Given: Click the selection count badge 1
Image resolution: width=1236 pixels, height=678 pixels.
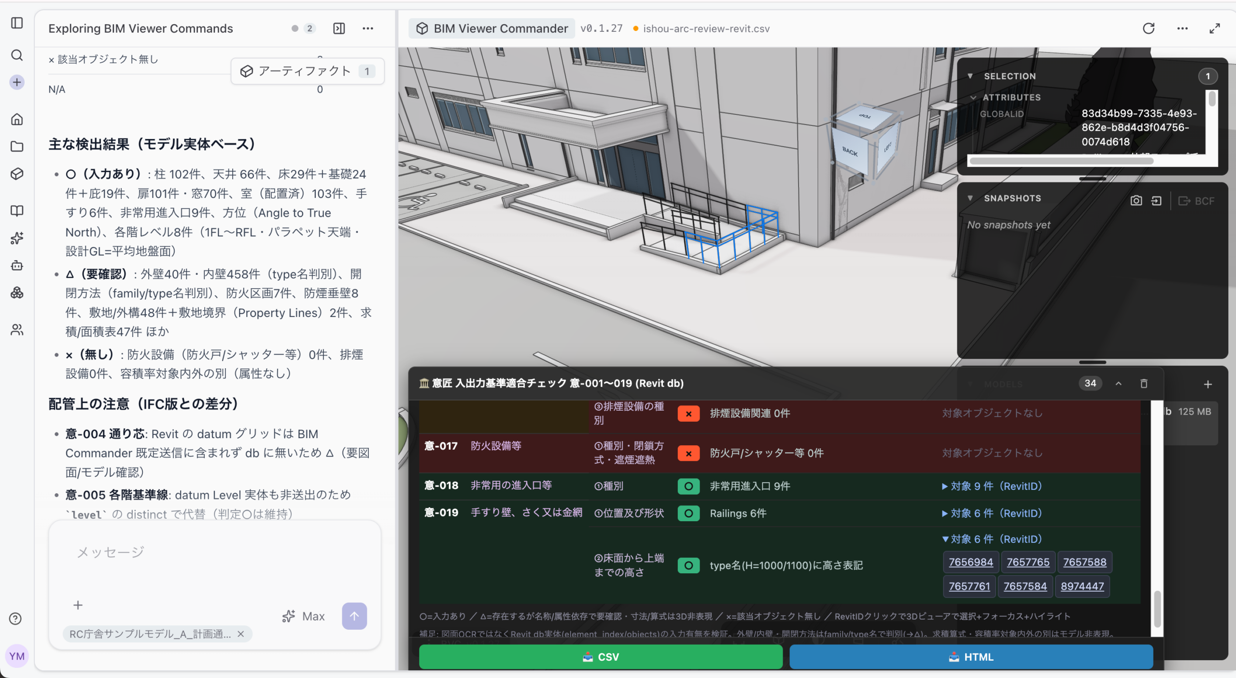Looking at the screenshot, I should 1208,76.
